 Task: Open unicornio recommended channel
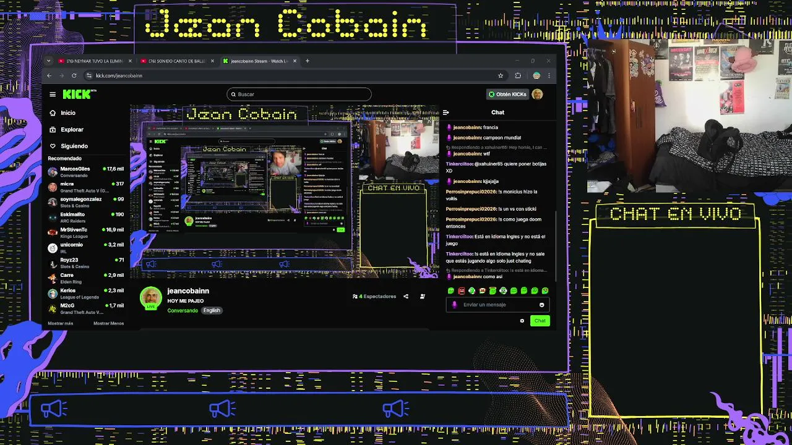coord(86,248)
